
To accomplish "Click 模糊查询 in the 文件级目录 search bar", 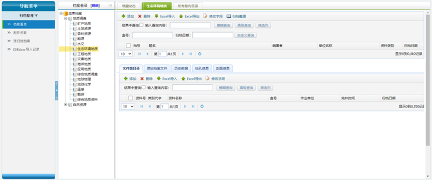I will (226, 87).
